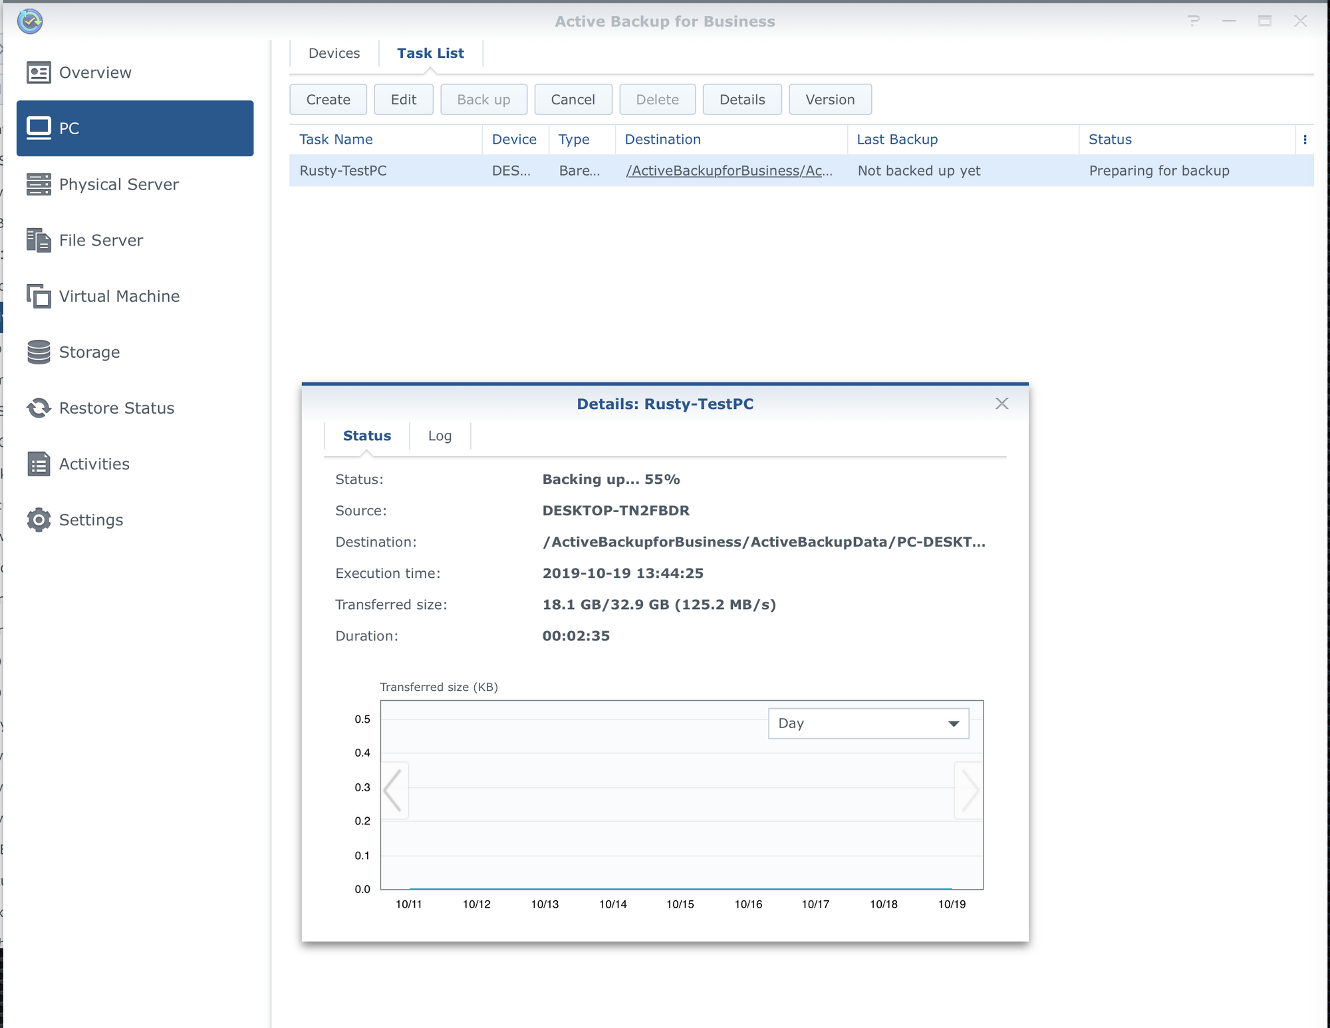Sort by Status column header
1330x1028 pixels.
(x=1187, y=140)
